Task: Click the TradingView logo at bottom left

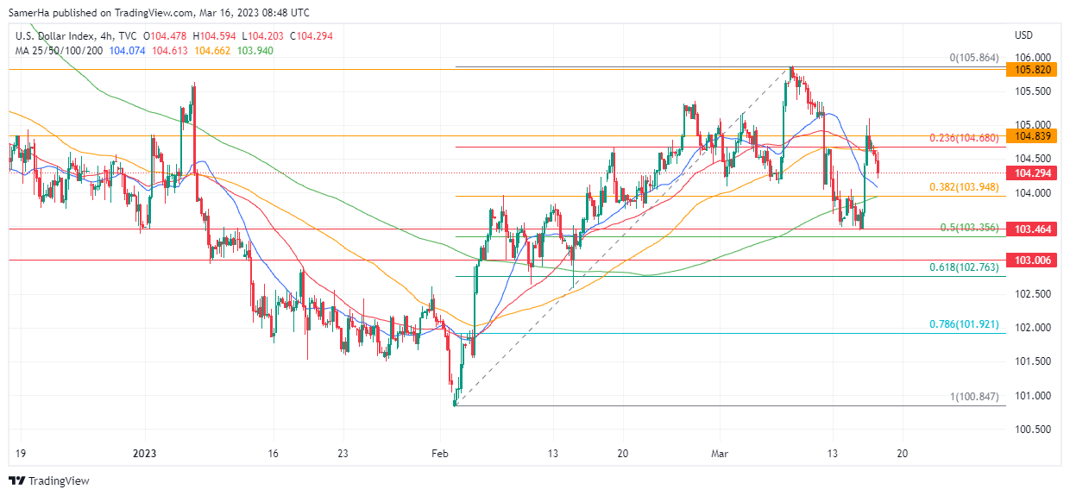Action: point(49,480)
